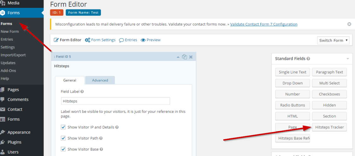Open the Switch Form dropdown

[x=333, y=40]
